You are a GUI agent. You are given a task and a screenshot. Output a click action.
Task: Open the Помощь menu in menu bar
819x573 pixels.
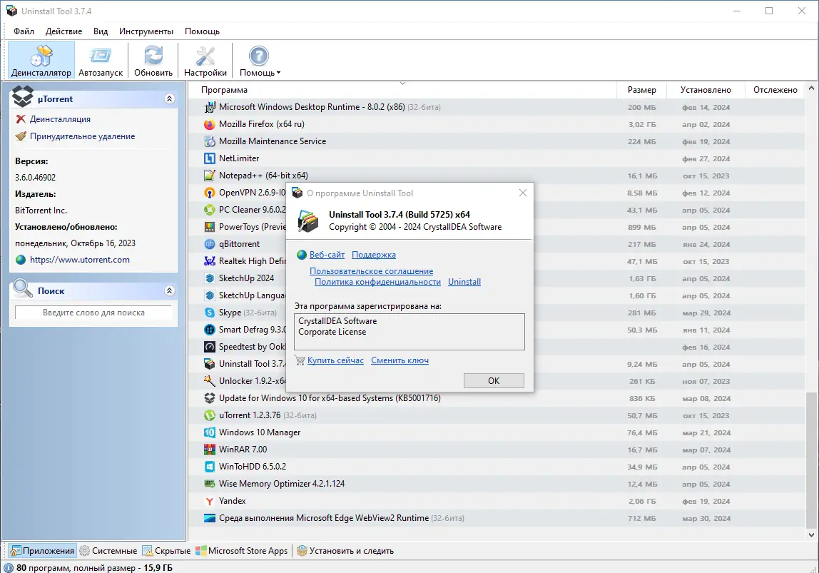pyautogui.click(x=202, y=31)
